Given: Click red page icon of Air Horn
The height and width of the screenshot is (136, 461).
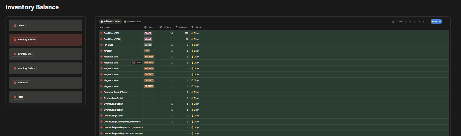Looking at the screenshot, I should [x=102, y=51].
